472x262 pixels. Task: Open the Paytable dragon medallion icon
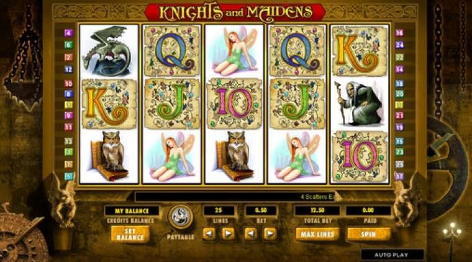click(180, 217)
